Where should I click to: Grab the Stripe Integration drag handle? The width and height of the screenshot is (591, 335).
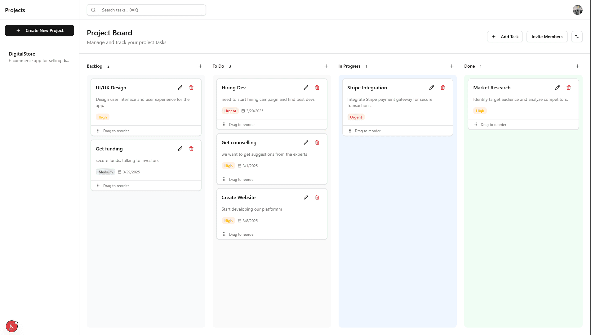[350, 131]
